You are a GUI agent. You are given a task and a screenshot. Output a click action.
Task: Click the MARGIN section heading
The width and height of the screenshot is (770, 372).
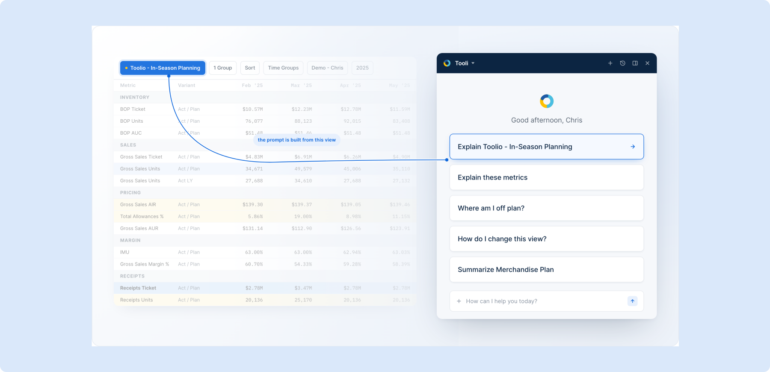click(x=130, y=240)
